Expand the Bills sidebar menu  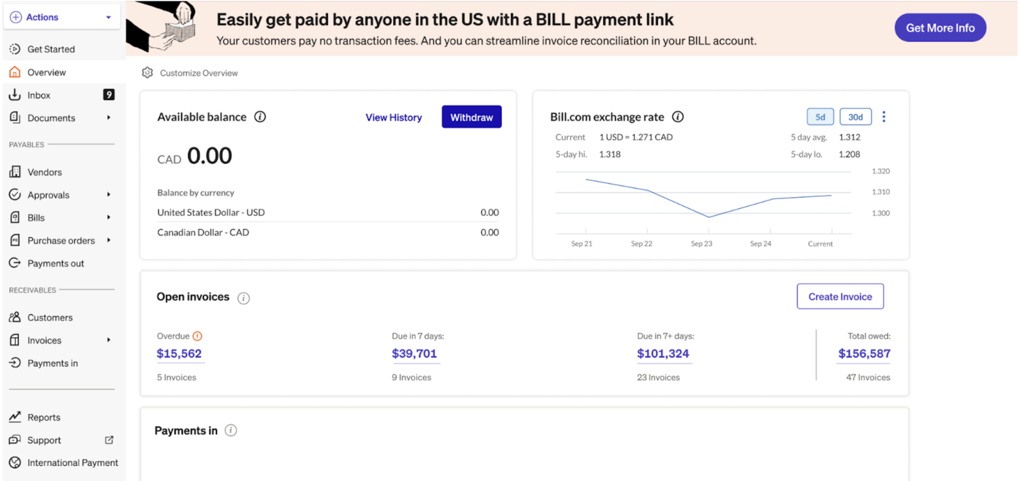(109, 217)
